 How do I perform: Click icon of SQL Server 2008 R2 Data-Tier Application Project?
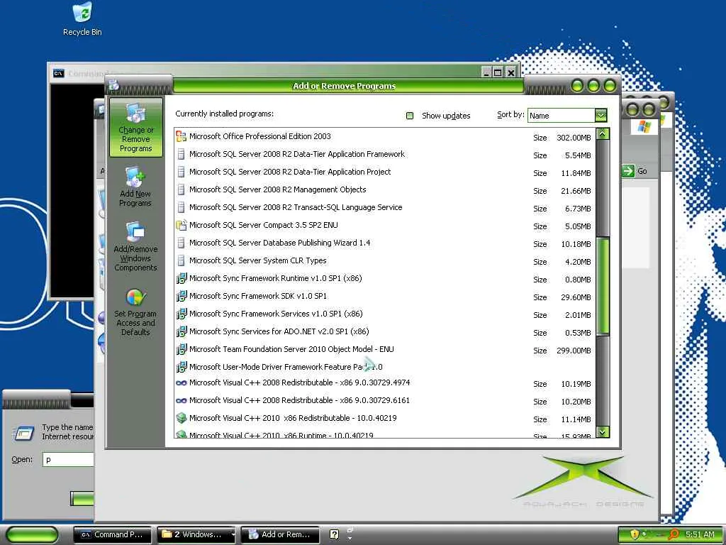[x=181, y=172]
